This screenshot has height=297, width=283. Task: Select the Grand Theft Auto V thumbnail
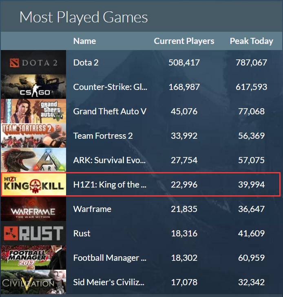click(x=33, y=111)
